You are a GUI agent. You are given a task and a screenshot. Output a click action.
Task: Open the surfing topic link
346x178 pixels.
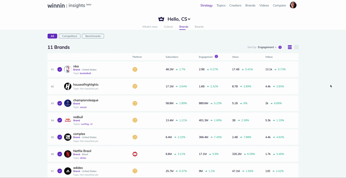coord(84,124)
